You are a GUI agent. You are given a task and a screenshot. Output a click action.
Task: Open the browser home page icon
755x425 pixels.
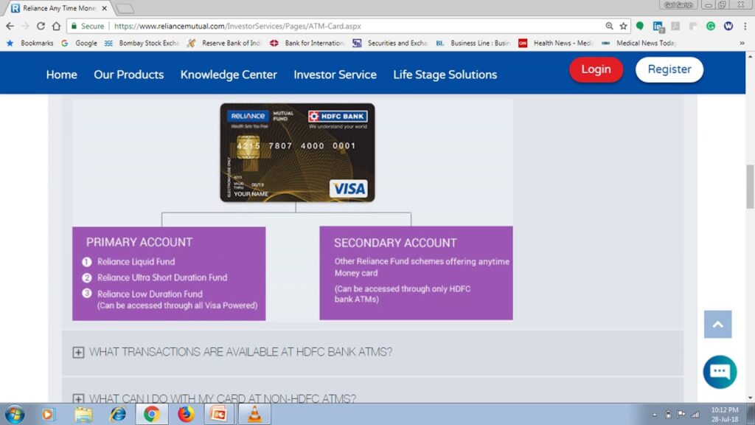[56, 26]
